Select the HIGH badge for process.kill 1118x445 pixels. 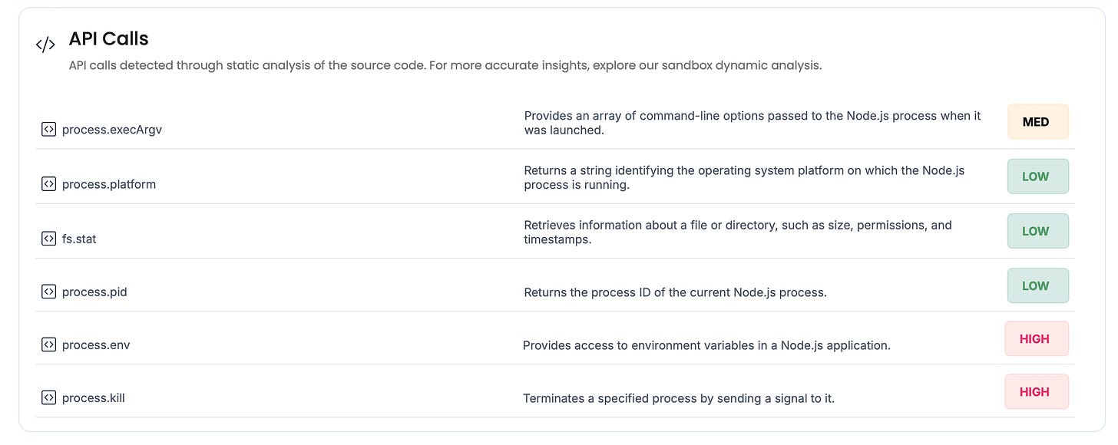(x=1037, y=391)
